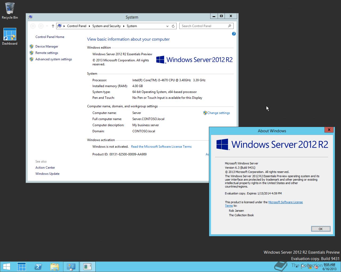Image resolution: width=341 pixels, height=272 pixels.
Task: Open Server Manager from the taskbar
Action: click(22, 267)
